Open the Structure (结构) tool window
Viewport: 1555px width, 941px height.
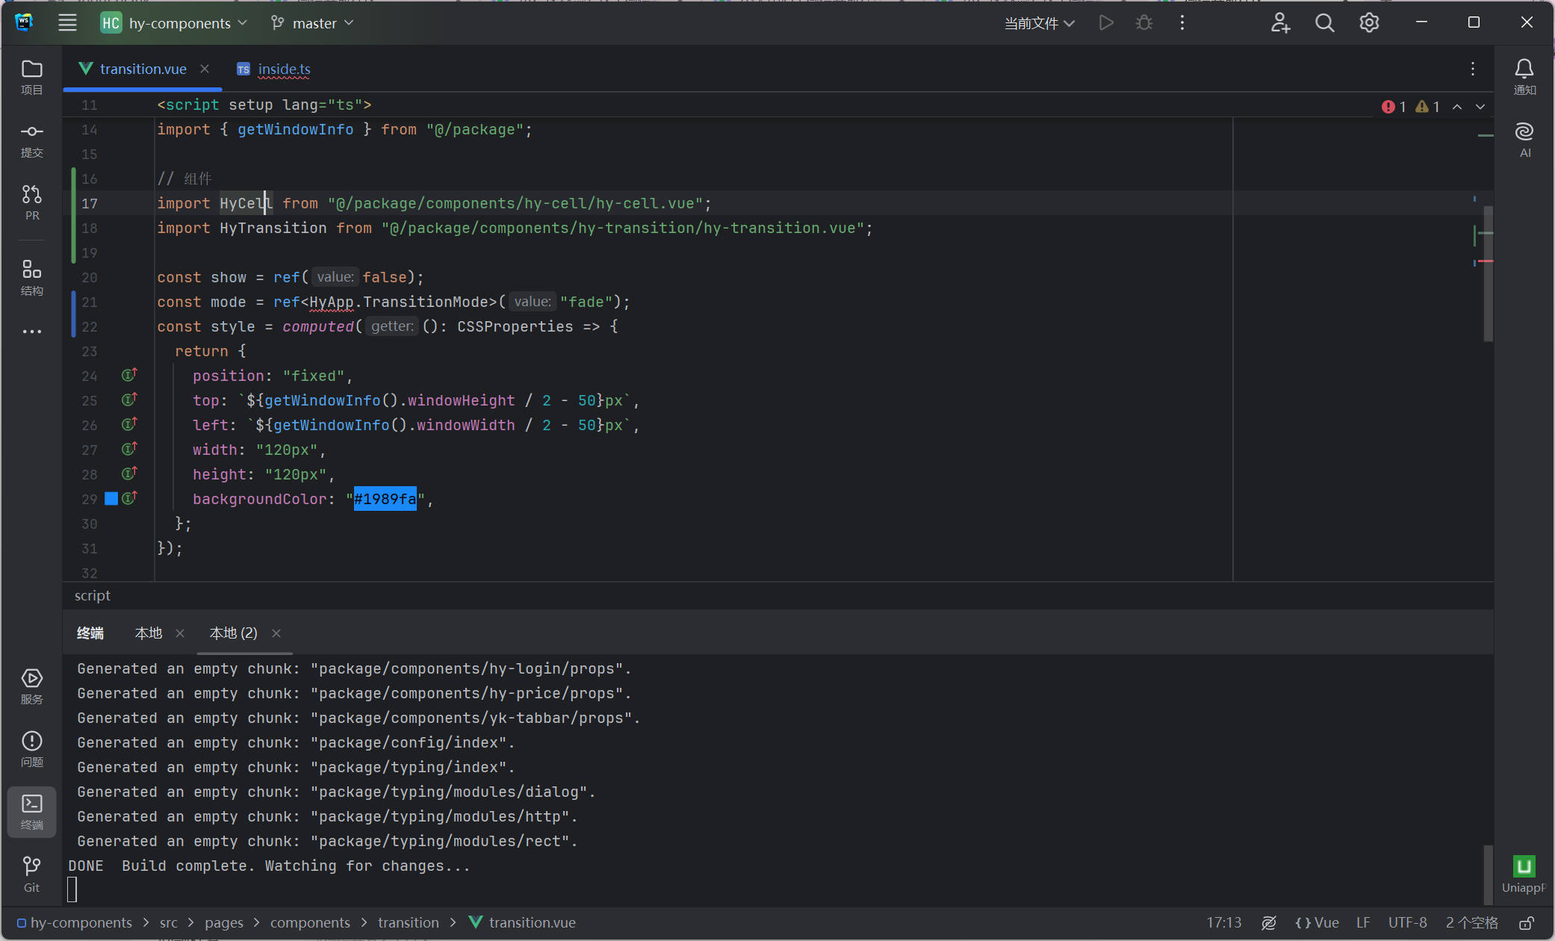[31, 277]
